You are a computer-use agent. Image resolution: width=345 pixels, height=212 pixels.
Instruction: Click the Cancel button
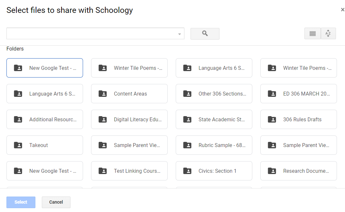pos(56,202)
